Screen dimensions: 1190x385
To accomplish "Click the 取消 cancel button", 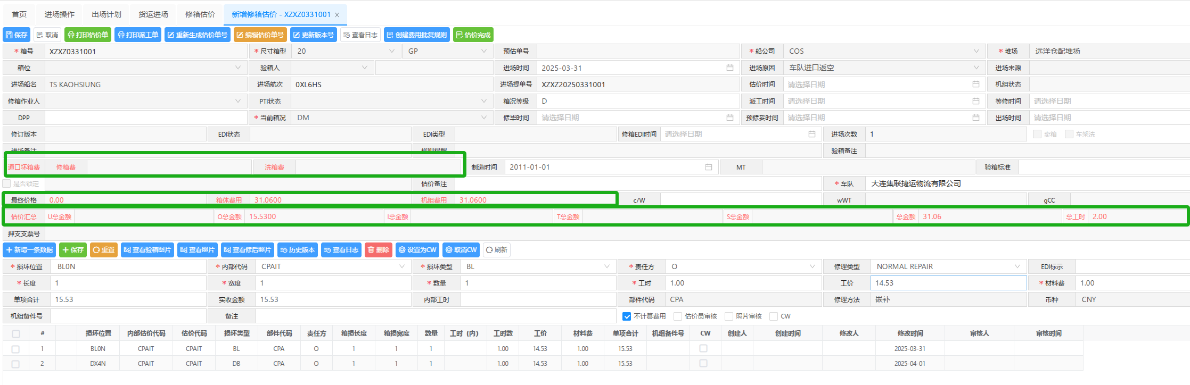I will coord(47,35).
